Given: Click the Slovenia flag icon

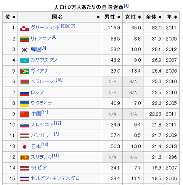Looking at the screenshot, I should 24,125.
